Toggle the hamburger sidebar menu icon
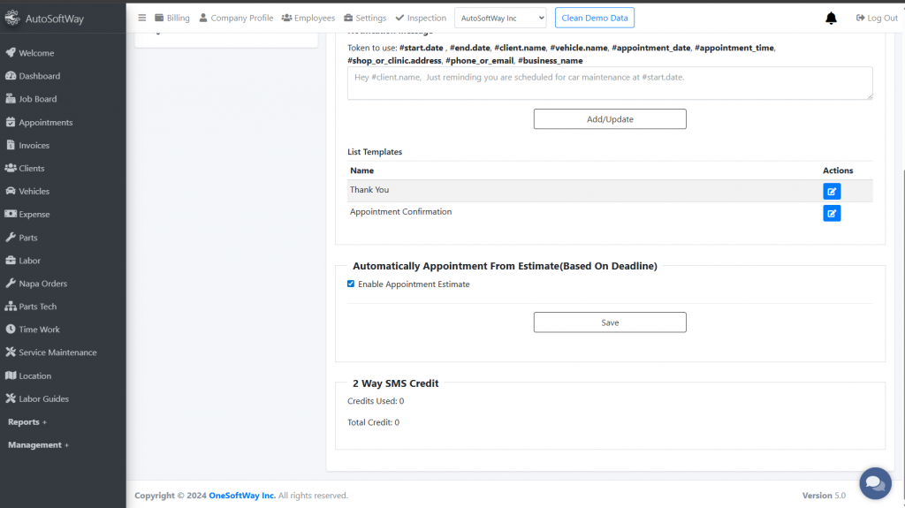The width and height of the screenshot is (905, 508). [142, 18]
